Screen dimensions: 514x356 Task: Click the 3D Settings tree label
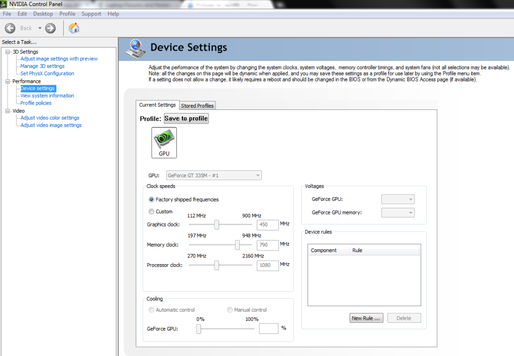point(25,52)
